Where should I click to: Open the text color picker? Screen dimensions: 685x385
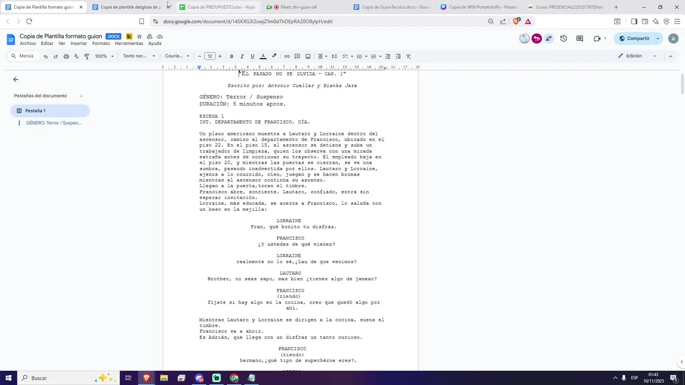coord(263,56)
